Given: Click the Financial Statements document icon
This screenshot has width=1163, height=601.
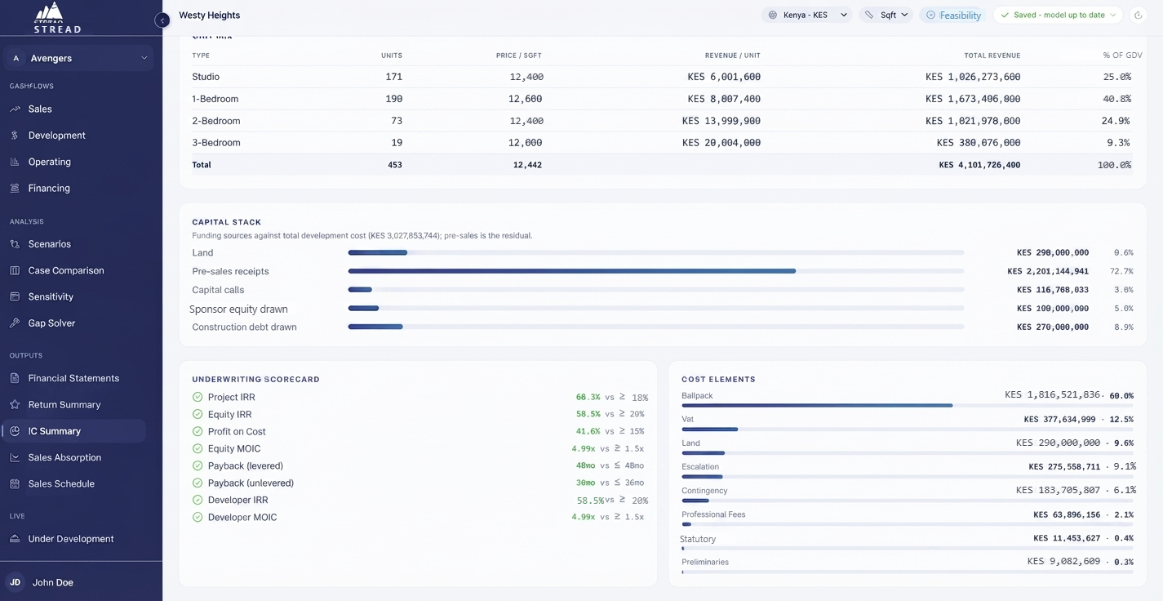Looking at the screenshot, I should point(15,378).
